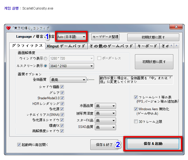
Task: Toggle the 多光源 checkbox
Action: pos(62,109)
